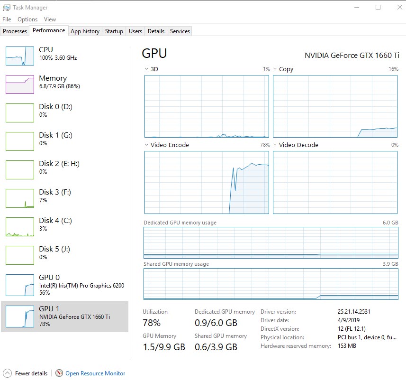Select the Disk 1 (G:) mini graph
Image resolution: width=406 pixels, height=382 pixels.
click(20, 141)
